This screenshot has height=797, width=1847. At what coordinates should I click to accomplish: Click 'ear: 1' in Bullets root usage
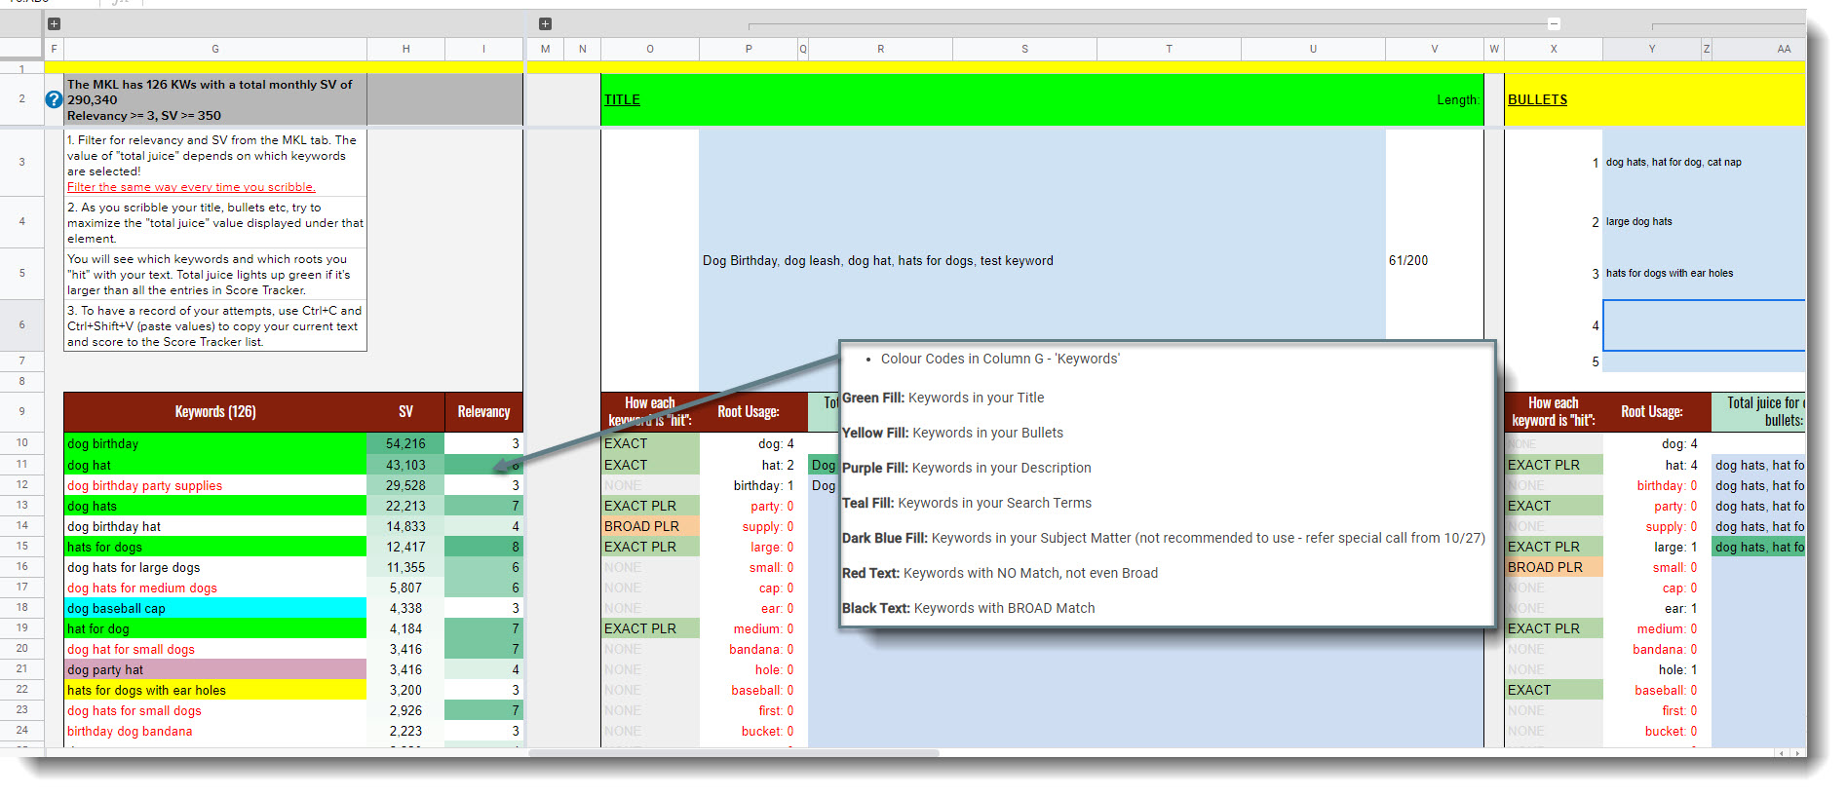pos(1681,608)
